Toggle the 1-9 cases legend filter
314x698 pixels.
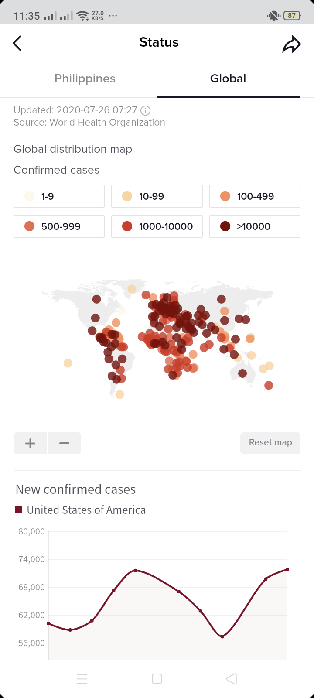tap(59, 196)
